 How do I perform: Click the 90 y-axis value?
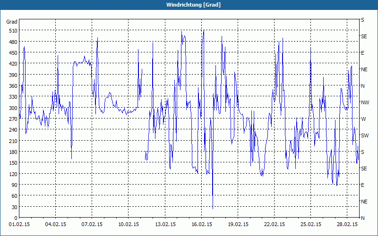pyautogui.click(x=15, y=185)
